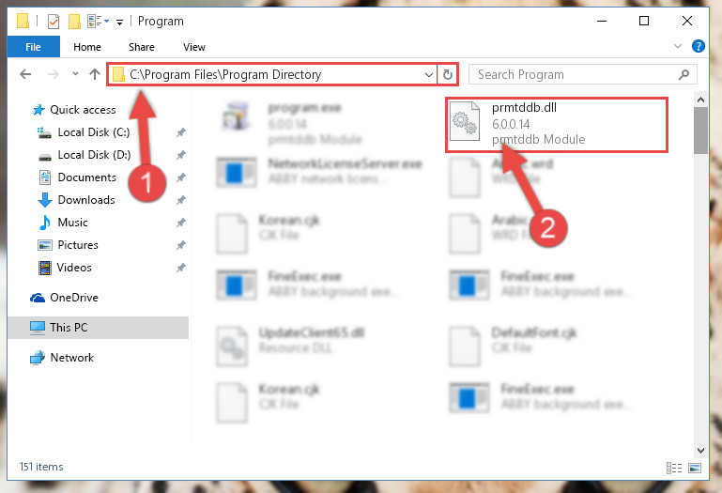722x493 pixels.
Task: Switch to large thumbnails view icon
Action: tap(695, 469)
